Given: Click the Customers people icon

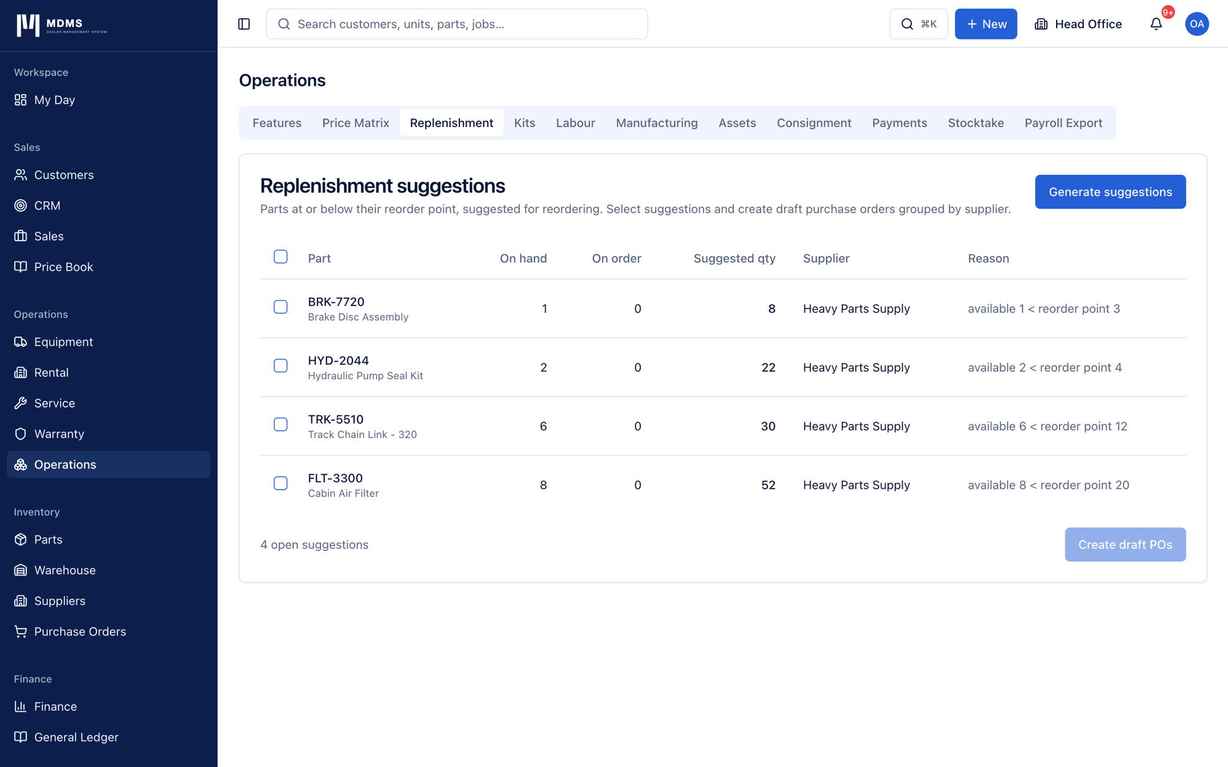Looking at the screenshot, I should [21, 175].
